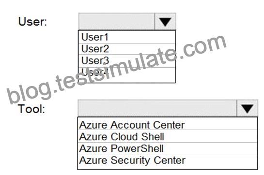Click the blank space below User4 in list
Viewport: 264px width, 175px height.
pos(127,79)
